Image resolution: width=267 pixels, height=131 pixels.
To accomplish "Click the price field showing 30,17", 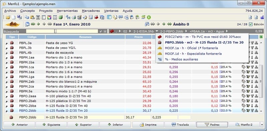I will coord(138,117).
